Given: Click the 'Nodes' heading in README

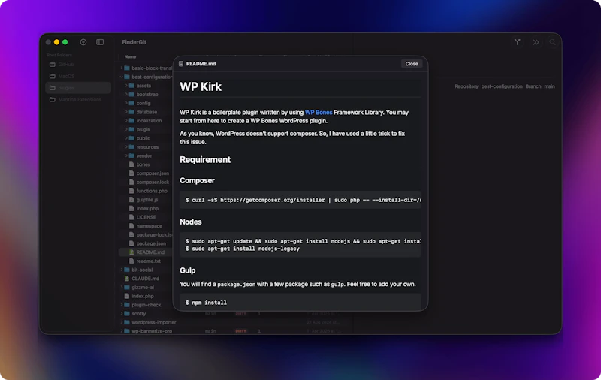Looking at the screenshot, I should [191, 222].
